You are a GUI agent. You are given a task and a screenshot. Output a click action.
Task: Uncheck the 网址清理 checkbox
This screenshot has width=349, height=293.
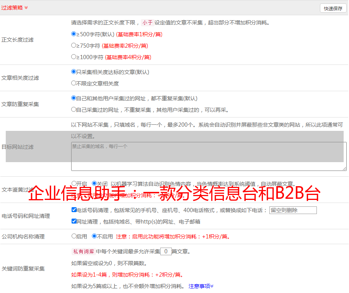74,221
